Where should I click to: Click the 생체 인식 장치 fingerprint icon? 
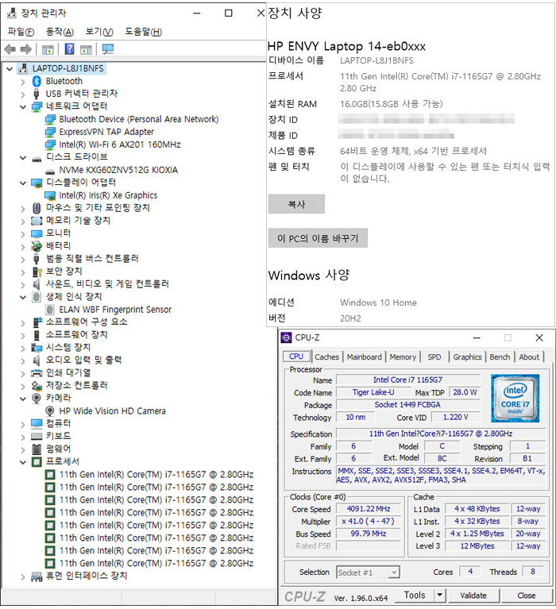[37, 297]
